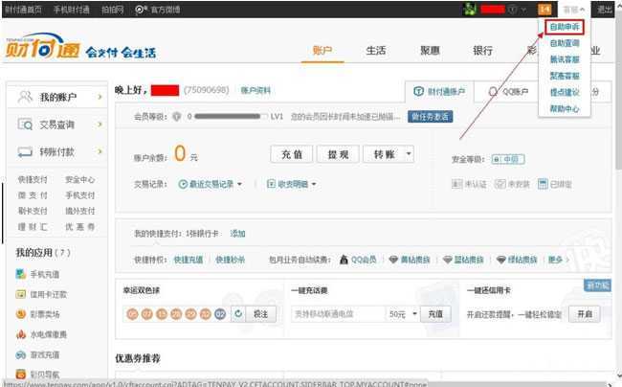Open 理财汇 in the sidebar
Screen dimensions: 622x387
pos(33,227)
